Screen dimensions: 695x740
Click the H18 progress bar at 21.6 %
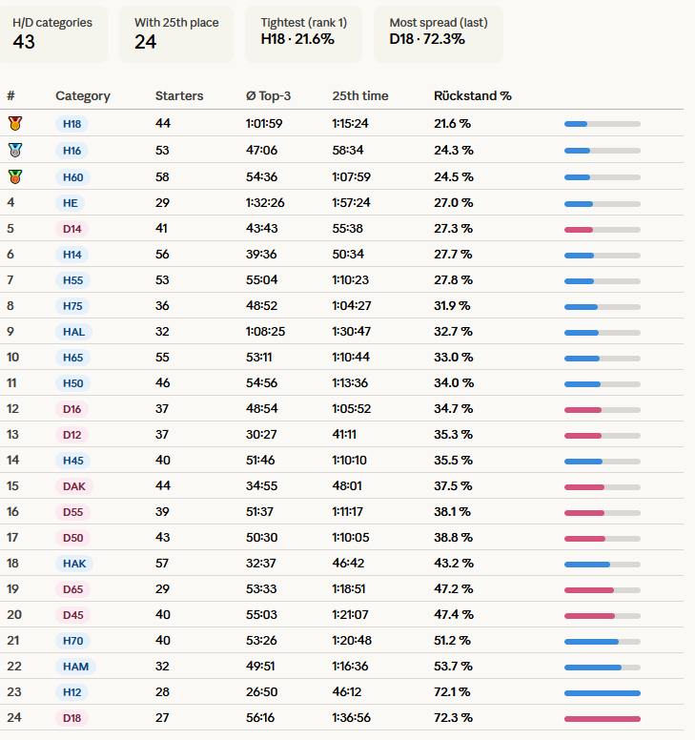[603, 124]
